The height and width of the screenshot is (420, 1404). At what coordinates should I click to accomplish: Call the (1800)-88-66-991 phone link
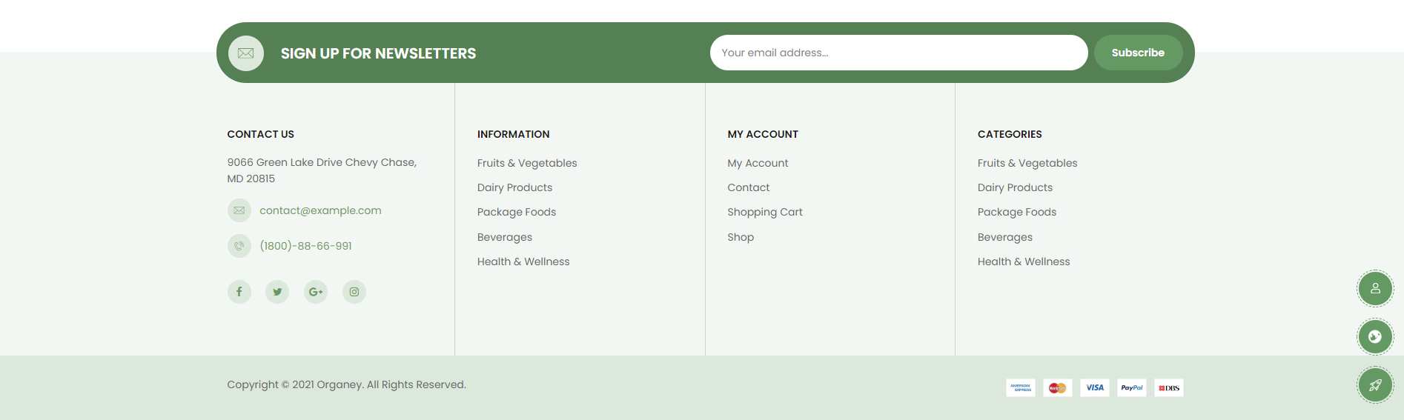[305, 246]
